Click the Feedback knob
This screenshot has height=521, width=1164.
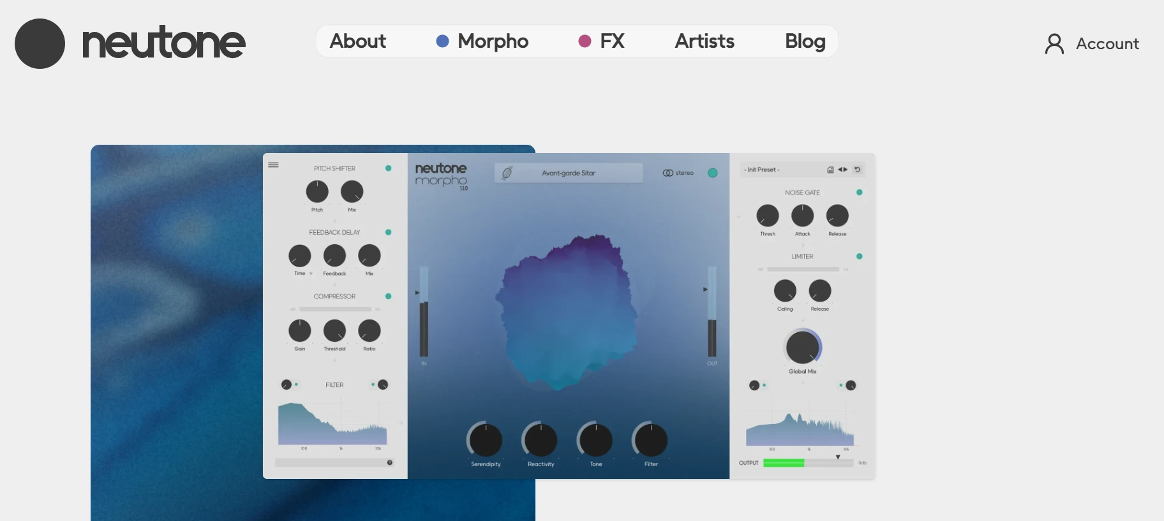[x=334, y=256]
